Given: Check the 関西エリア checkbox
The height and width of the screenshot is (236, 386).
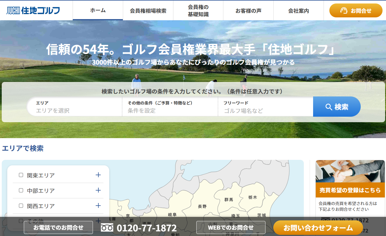Looking at the screenshot, I should click(21, 206).
